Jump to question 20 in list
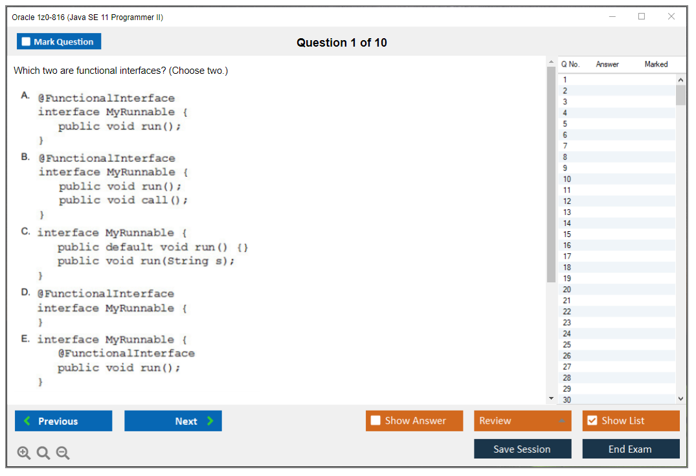696x476 pixels. click(x=567, y=289)
